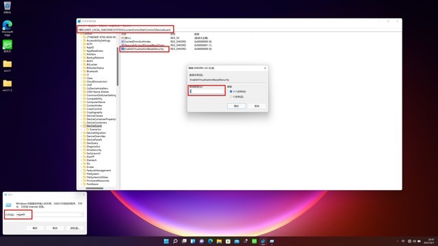Select the EarlyLaunch key in tree
The width and height of the screenshot is (438, 246).
[93, 153]
